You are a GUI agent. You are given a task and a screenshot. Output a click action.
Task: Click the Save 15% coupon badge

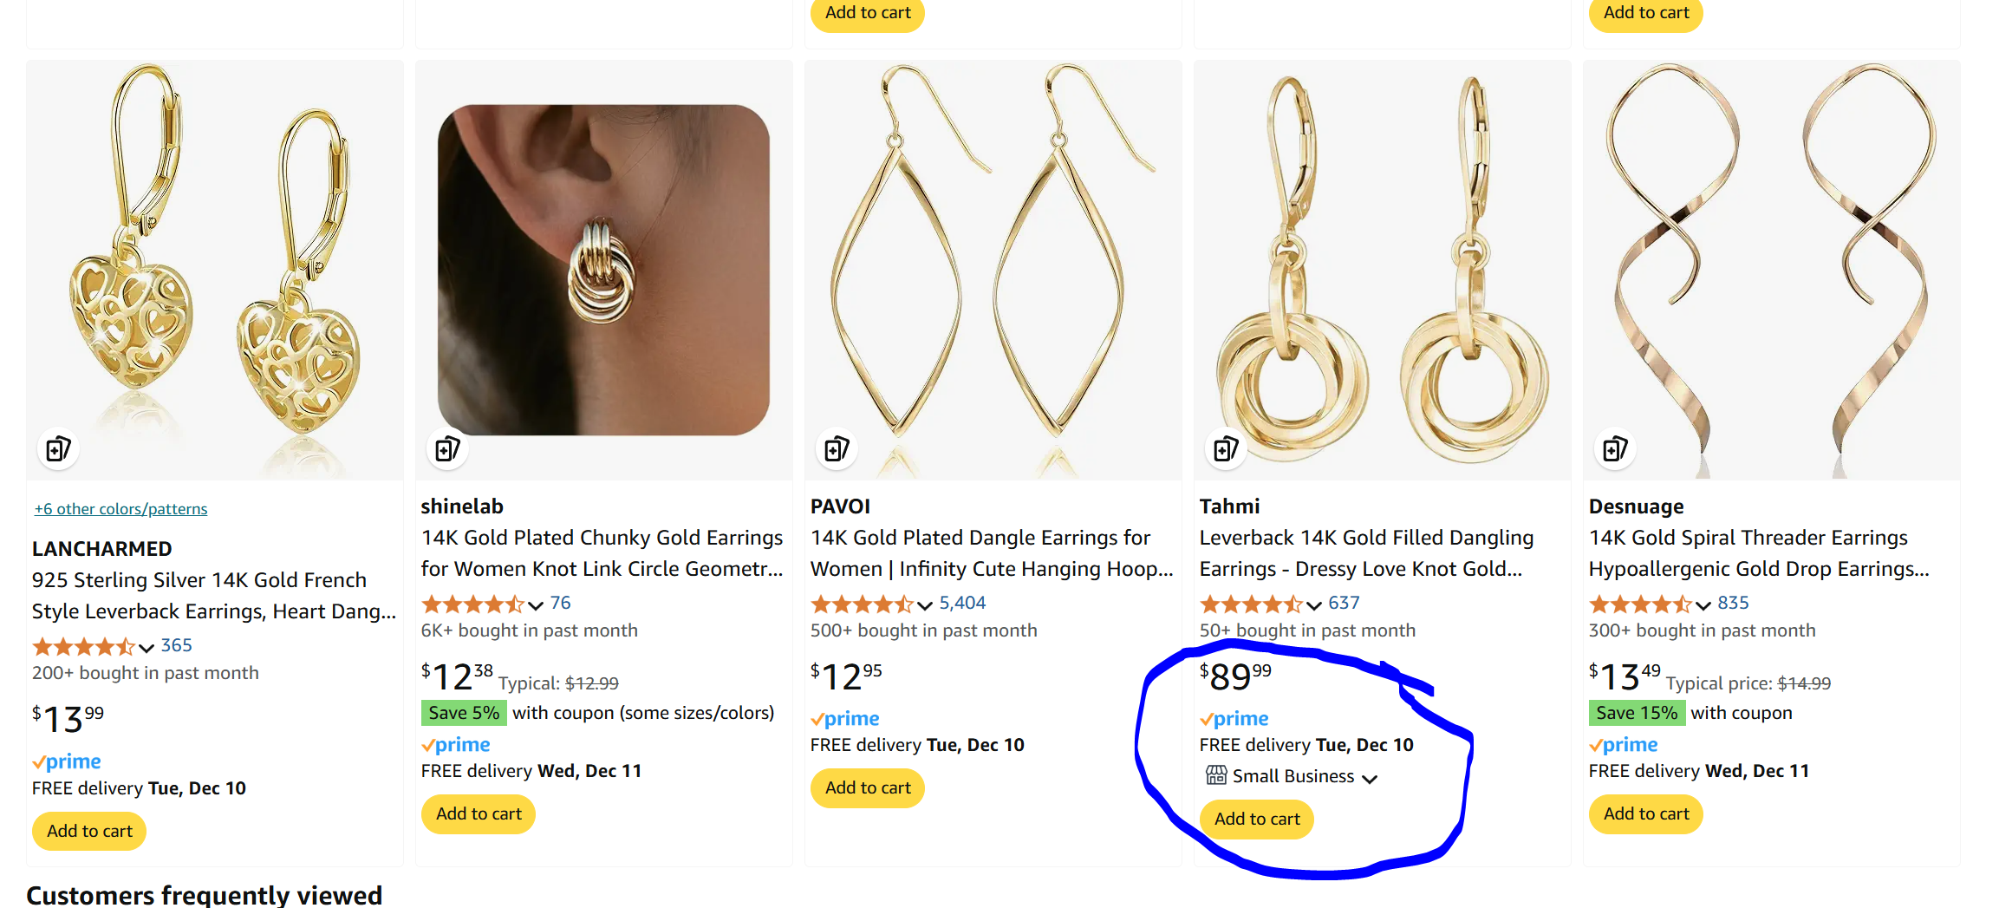pyautogui.click(x=1637, y=713)
